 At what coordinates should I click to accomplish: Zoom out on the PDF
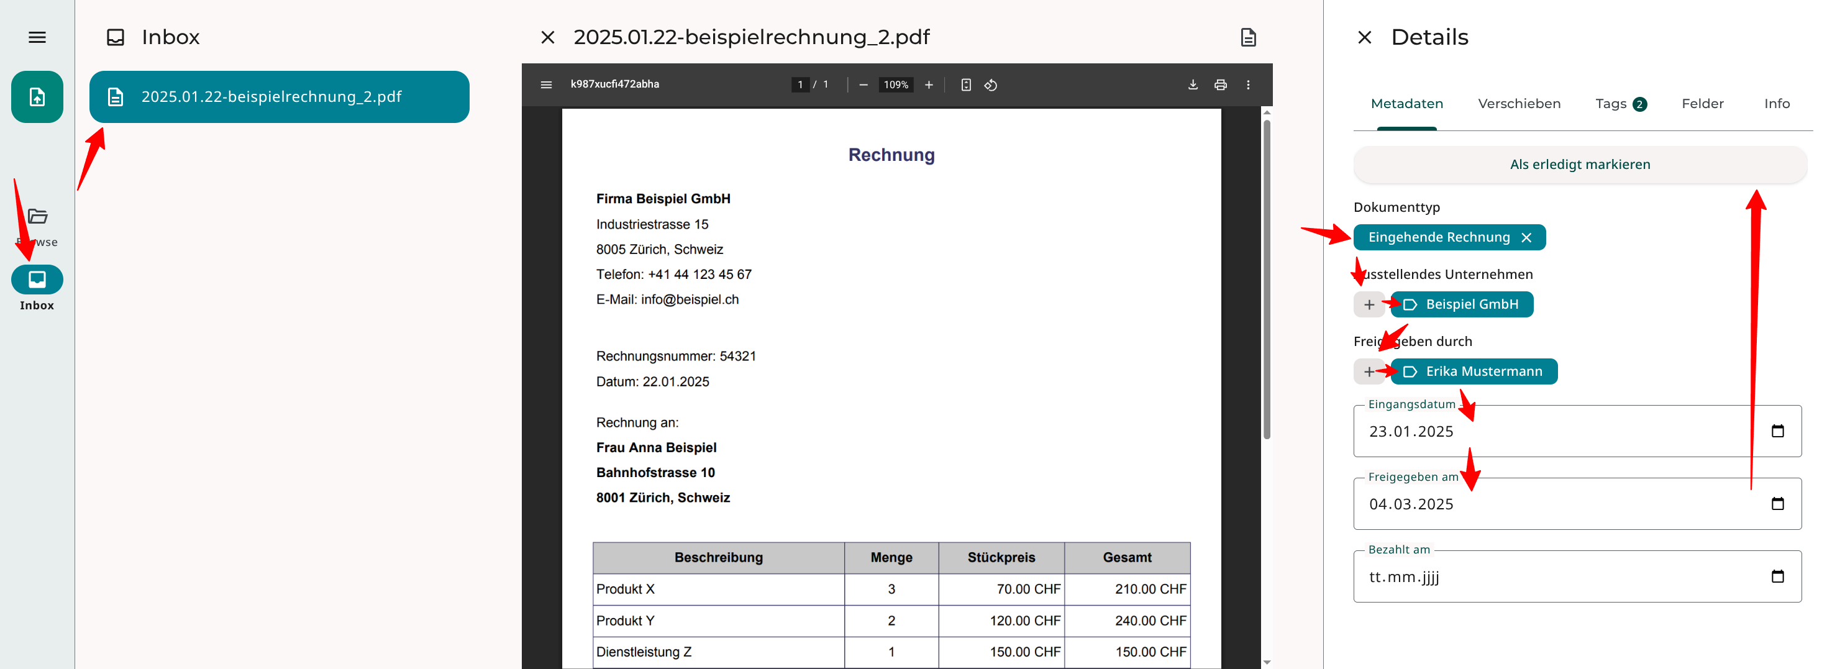(863, 84)
